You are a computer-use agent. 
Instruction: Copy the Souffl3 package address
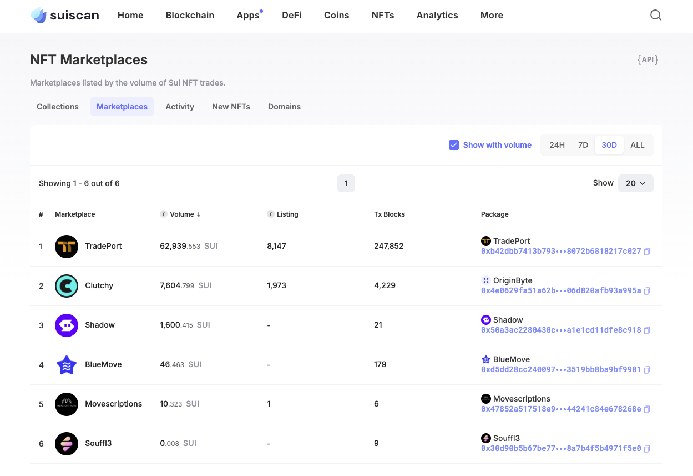tap(647, 449)
